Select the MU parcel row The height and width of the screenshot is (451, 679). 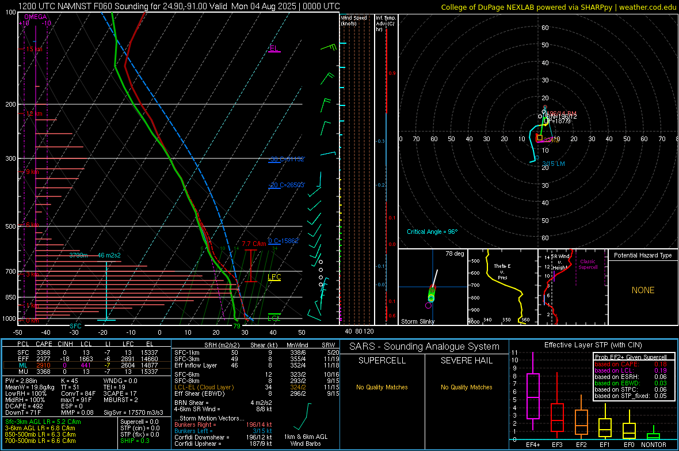click(87, 372)
